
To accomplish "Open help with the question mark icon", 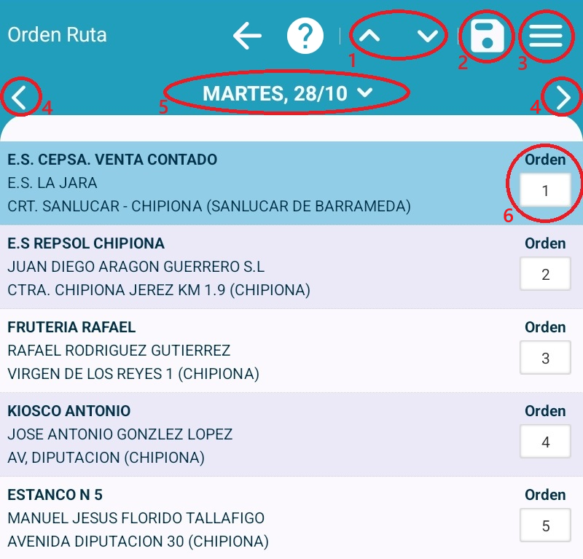I will point(305,36).
